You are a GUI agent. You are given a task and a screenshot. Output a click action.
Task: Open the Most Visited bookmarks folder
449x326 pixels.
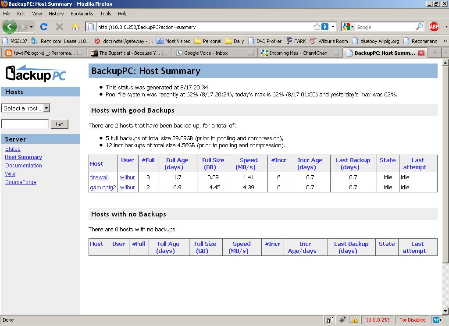pyautogui.click(x=174, y=41)
